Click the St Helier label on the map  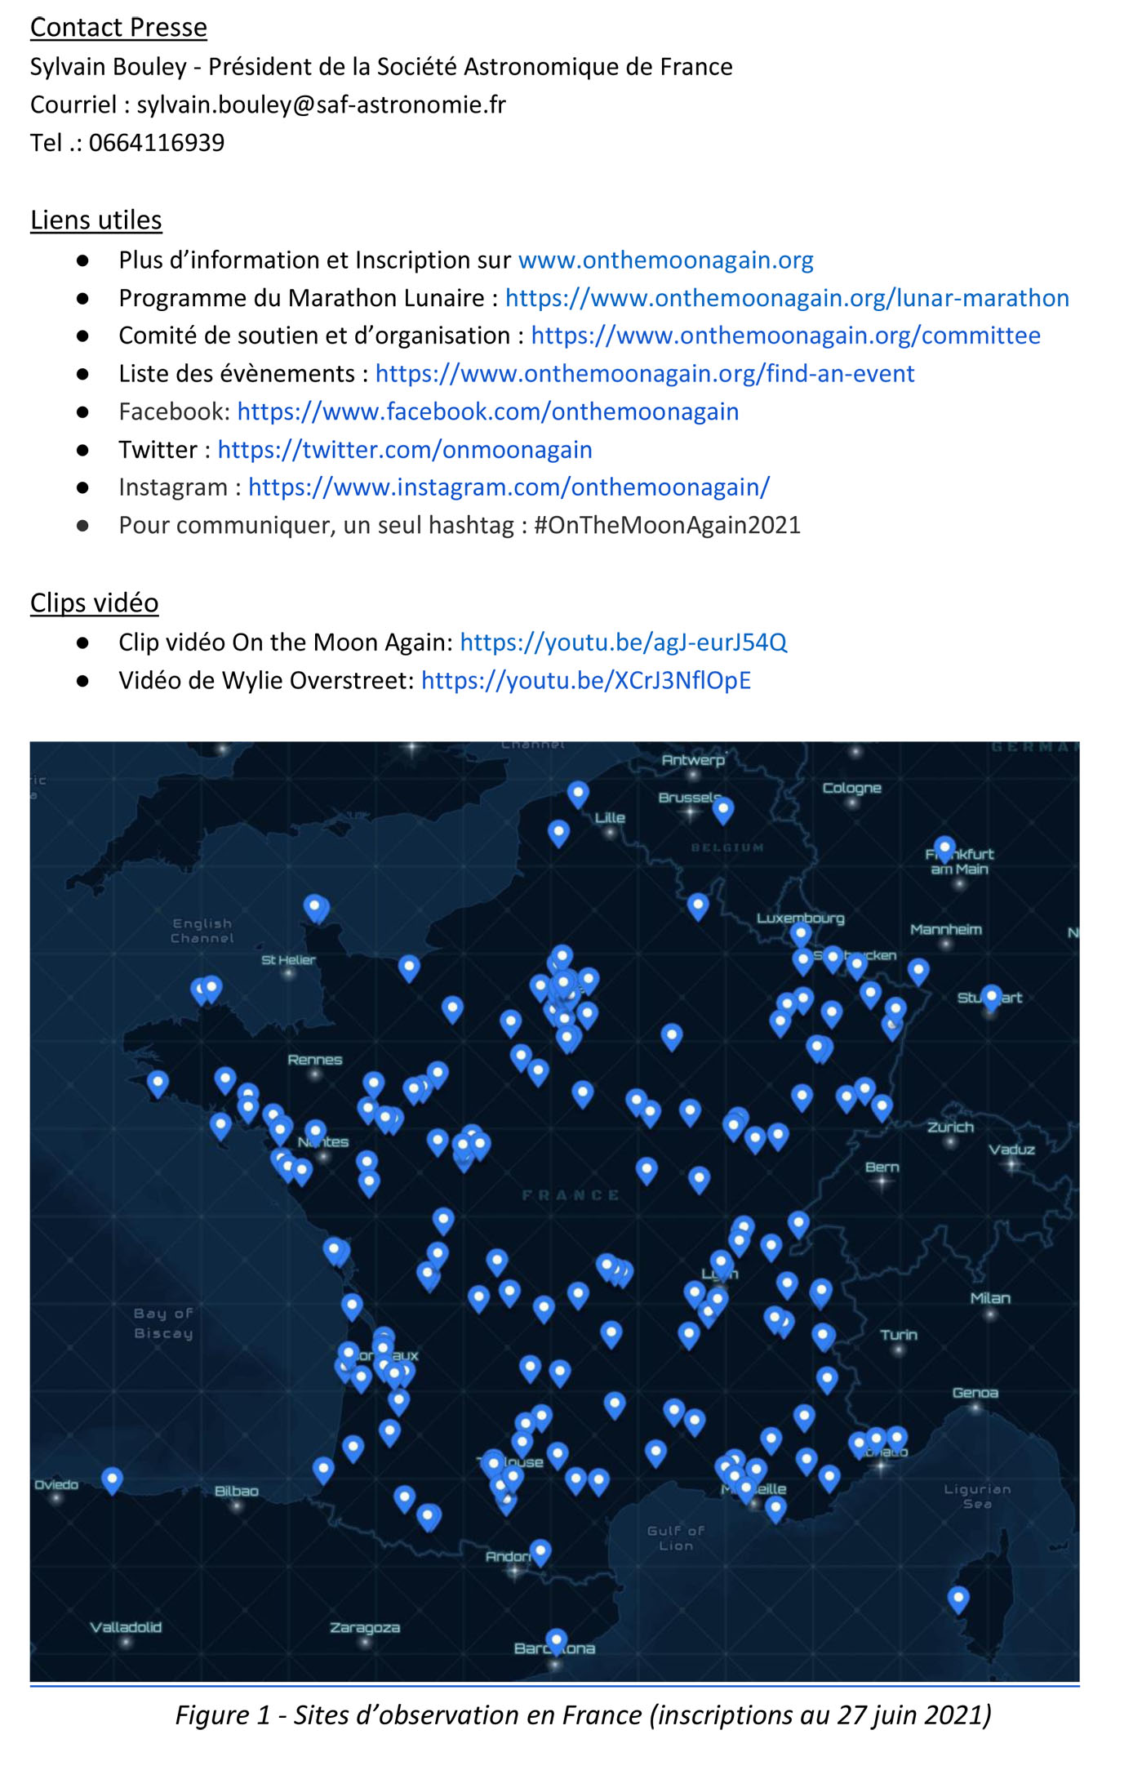click(x=288, y=960)
